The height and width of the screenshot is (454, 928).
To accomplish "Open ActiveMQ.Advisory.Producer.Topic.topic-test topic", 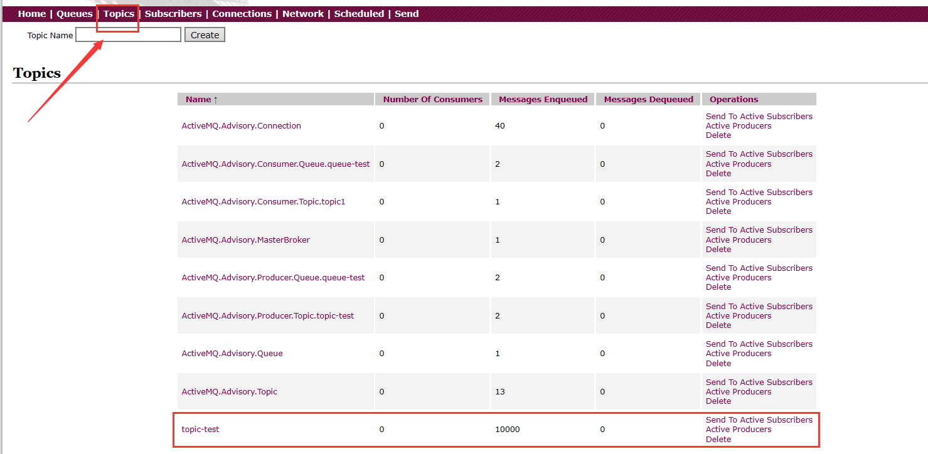I will tap(268, 316).
